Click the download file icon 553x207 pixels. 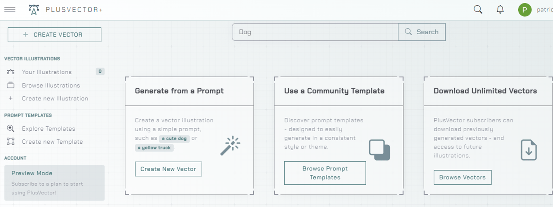point(528,150)
